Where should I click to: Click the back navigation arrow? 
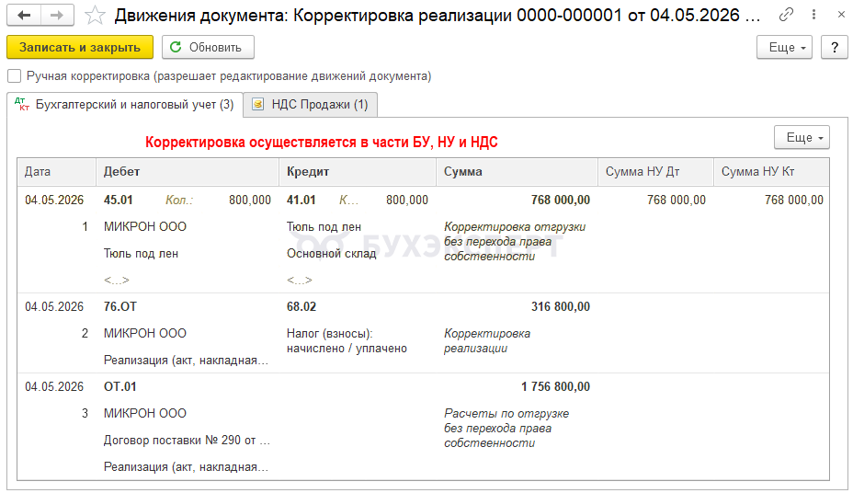tap(24, 16)
